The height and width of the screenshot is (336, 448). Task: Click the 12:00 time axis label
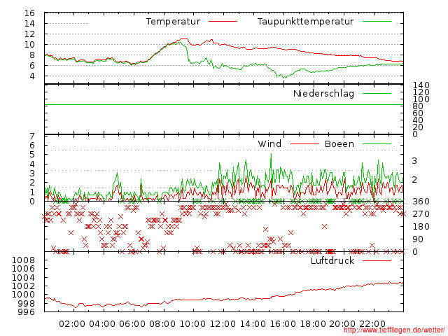pos(223,323)
